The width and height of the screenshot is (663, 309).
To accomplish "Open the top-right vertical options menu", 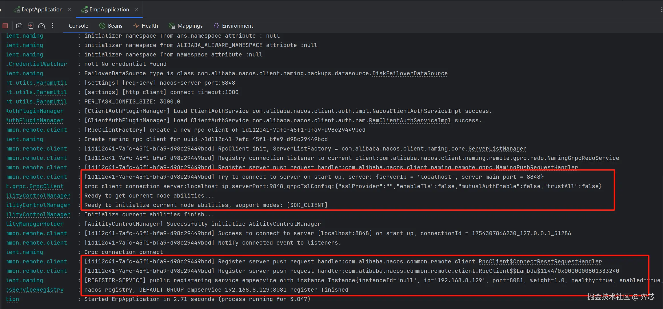I will (661, 9).
